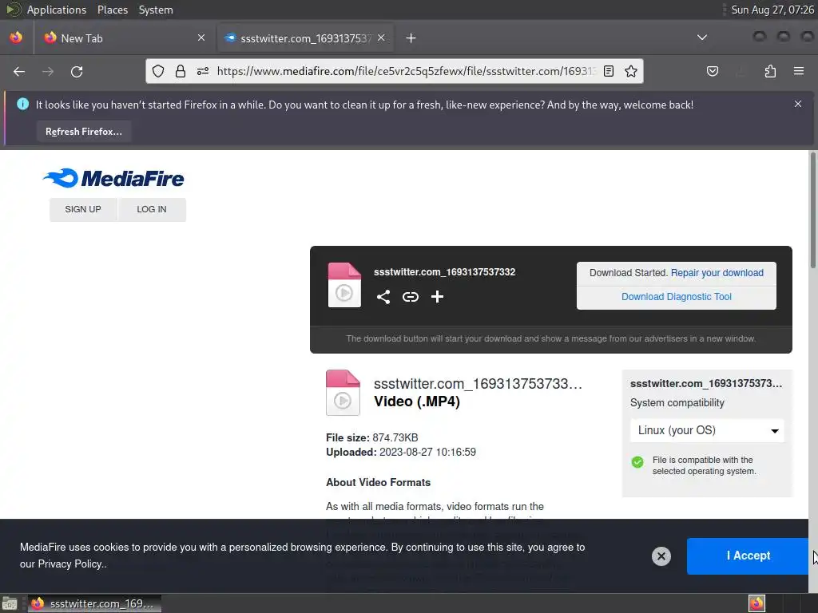
Task: Open the Download Diagnostic Tool link
Action: click(676, 297)
